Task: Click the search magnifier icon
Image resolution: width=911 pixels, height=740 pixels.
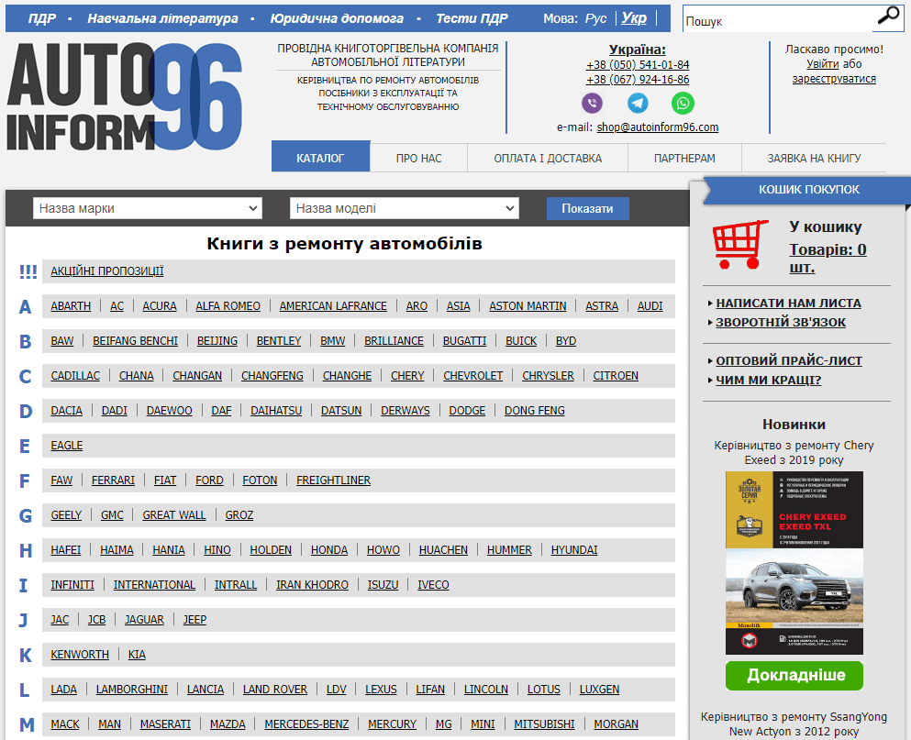Action: tap(887, 17)
